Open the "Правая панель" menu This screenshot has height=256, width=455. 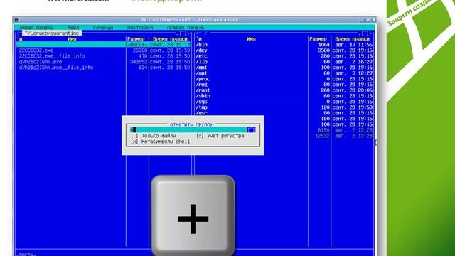tap(186, 28)
